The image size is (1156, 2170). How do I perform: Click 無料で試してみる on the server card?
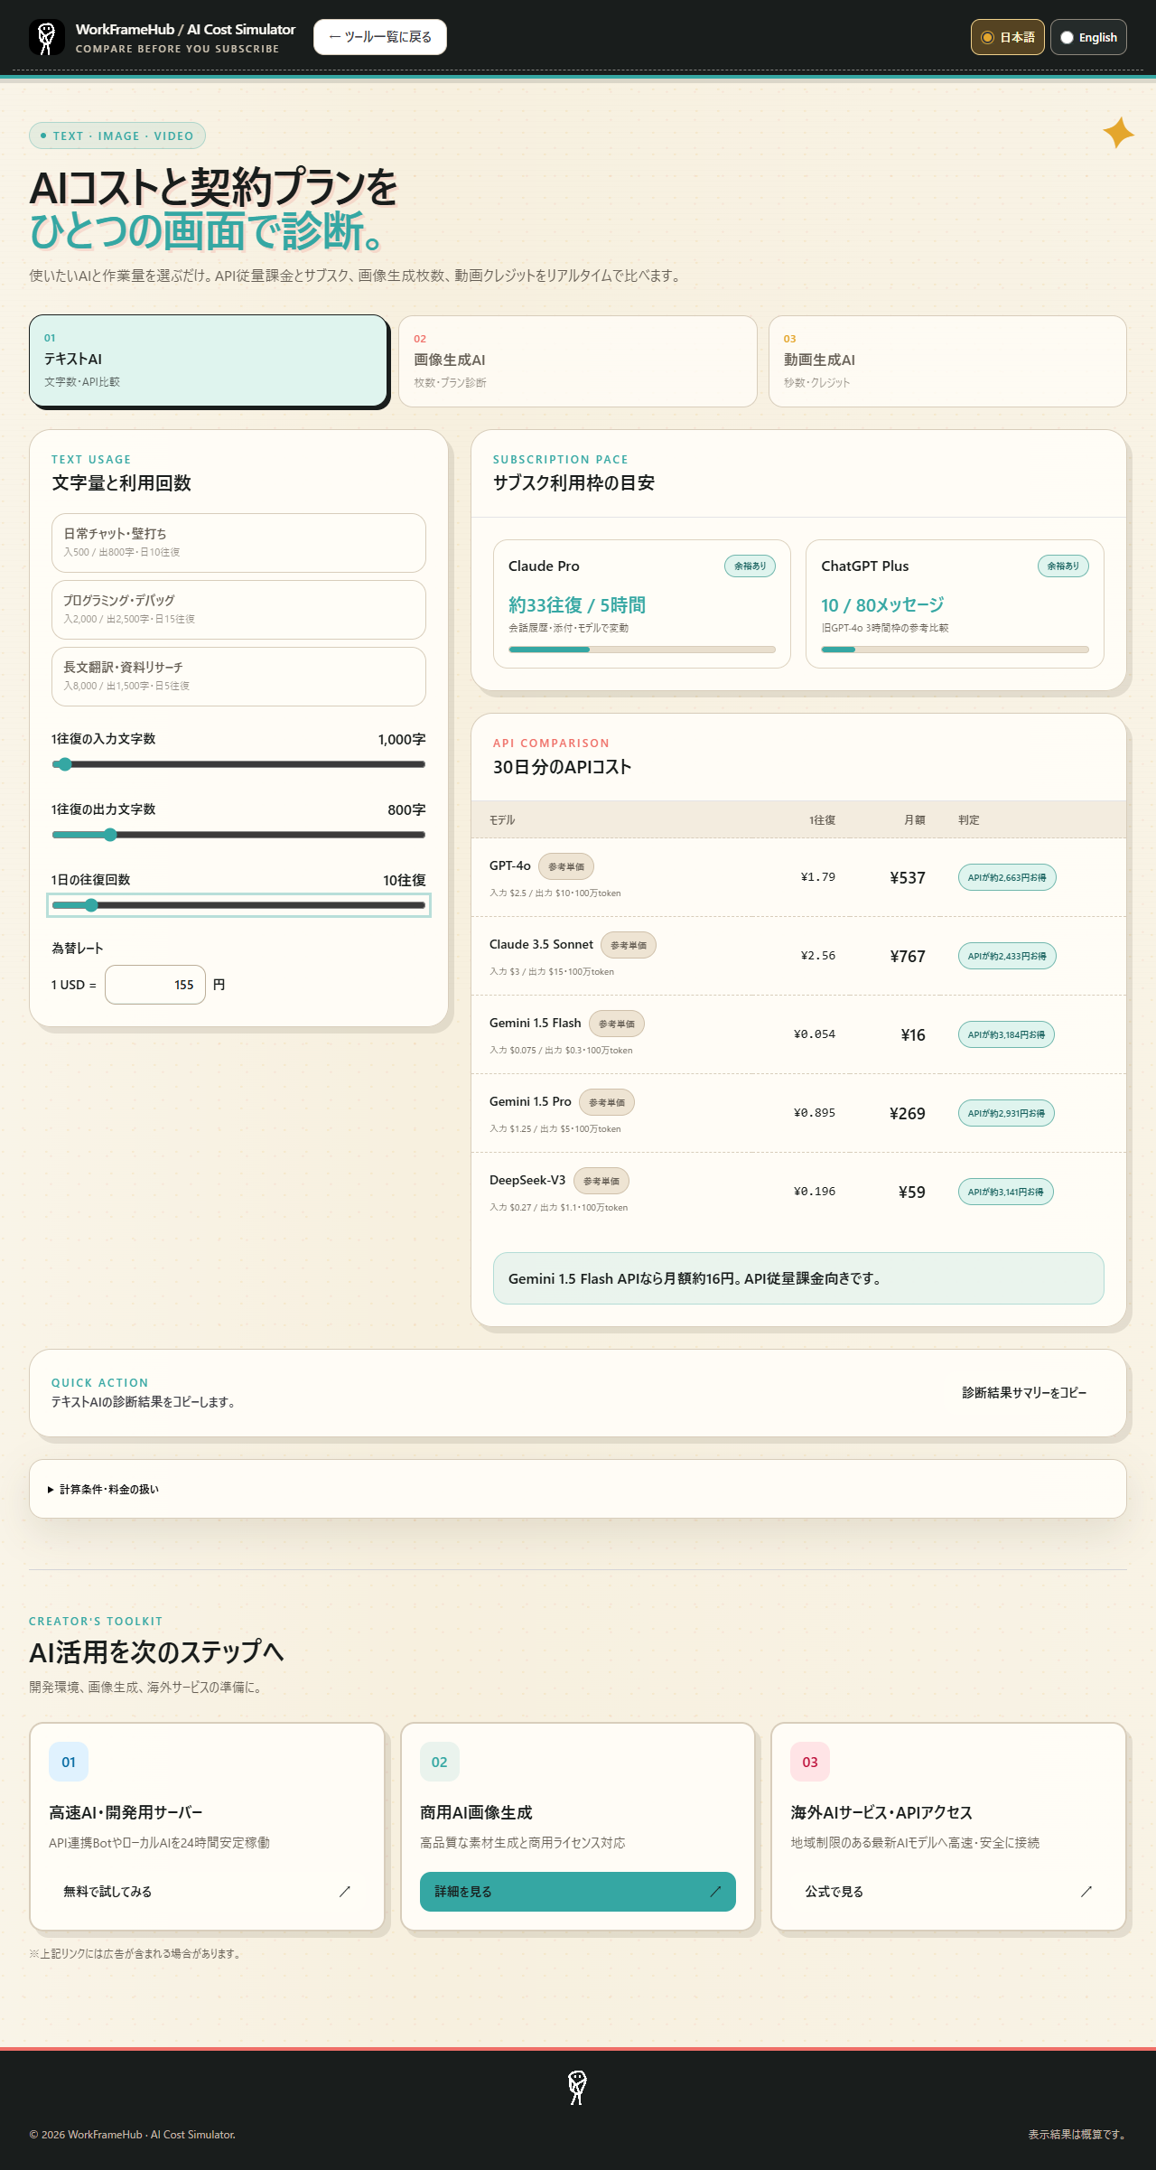point(207,1892)
